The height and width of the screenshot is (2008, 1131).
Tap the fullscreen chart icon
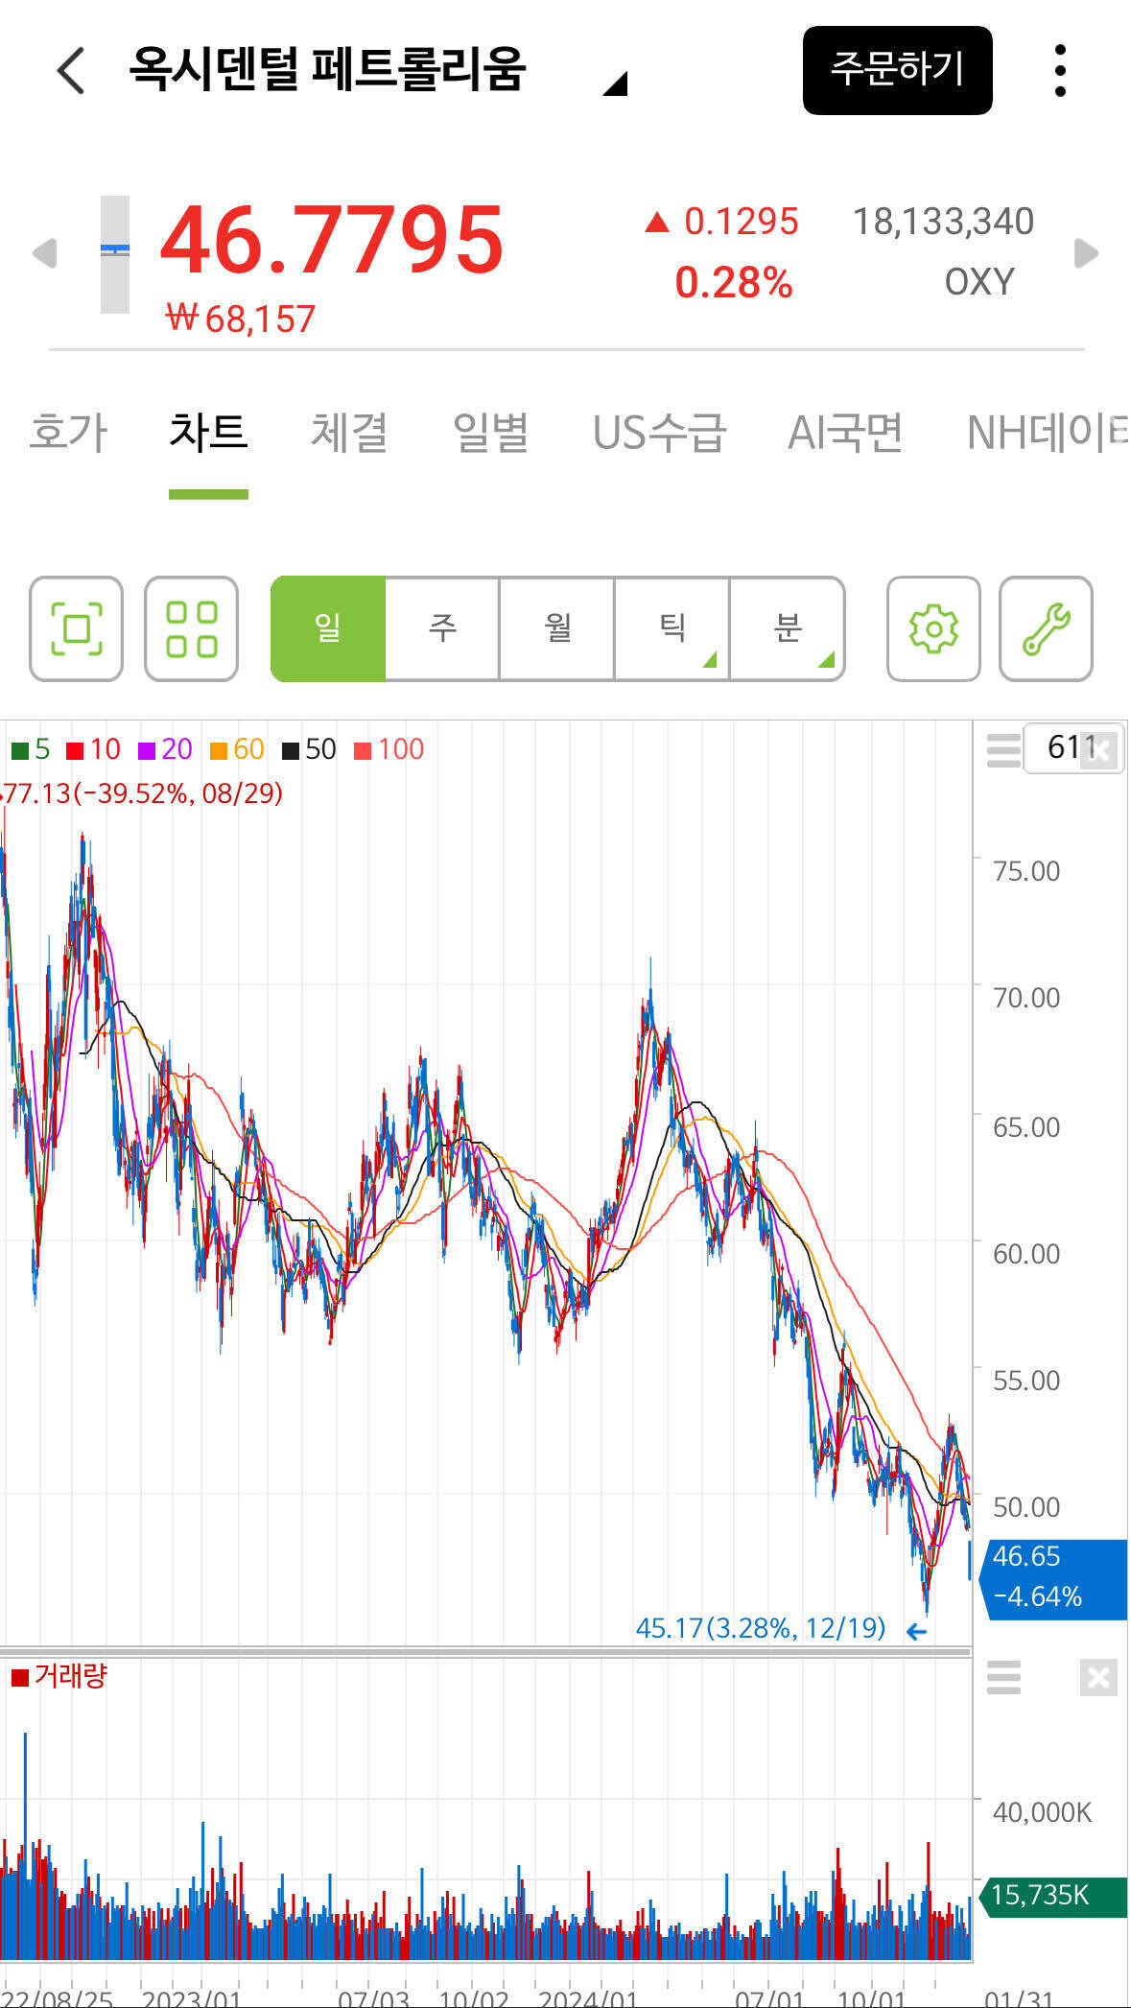(x=76, y=628)
